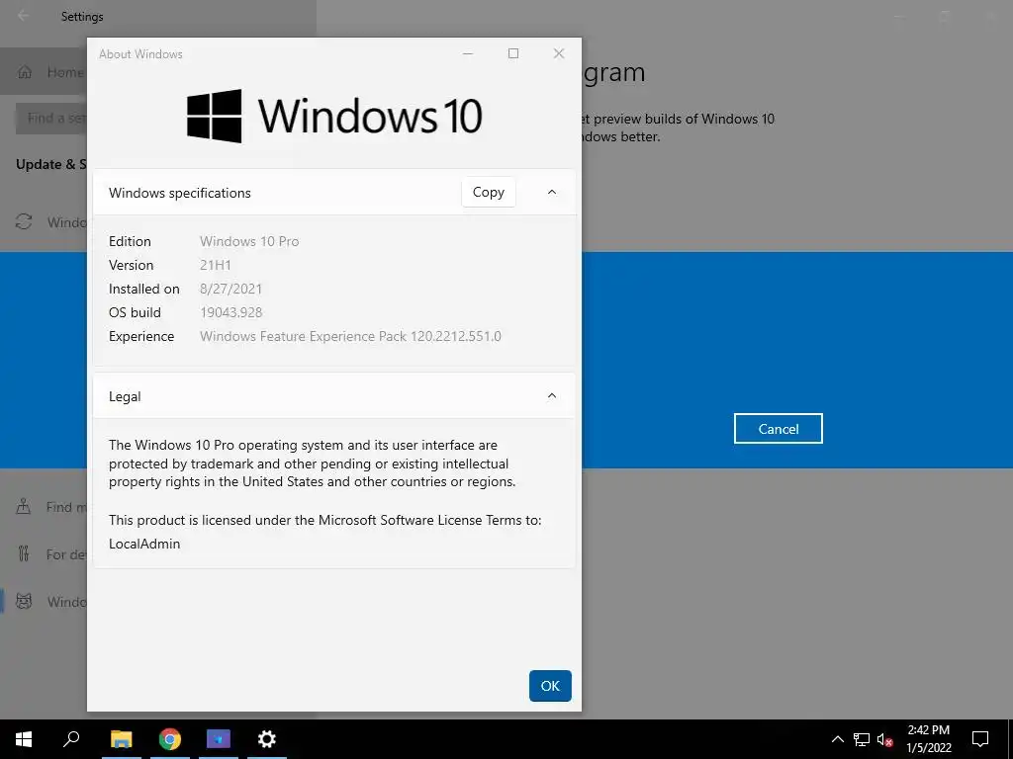The image size is (1013, 759).
Task: Show hidden system tray icons
Action: pos(837,739)
